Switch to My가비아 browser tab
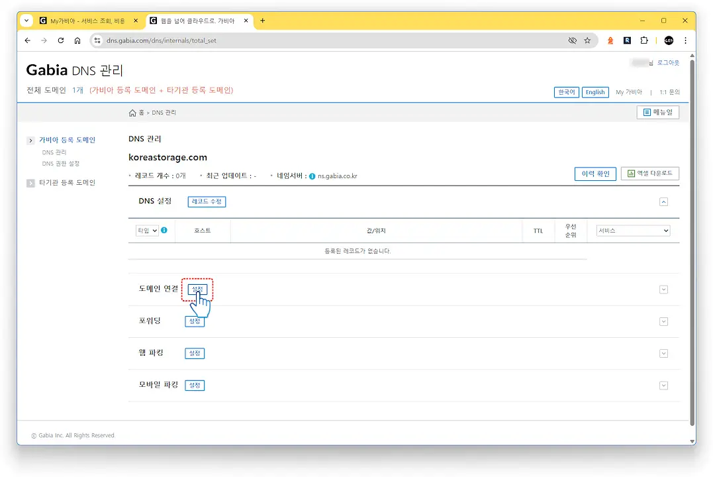713x477 pixels. point(88,21)
